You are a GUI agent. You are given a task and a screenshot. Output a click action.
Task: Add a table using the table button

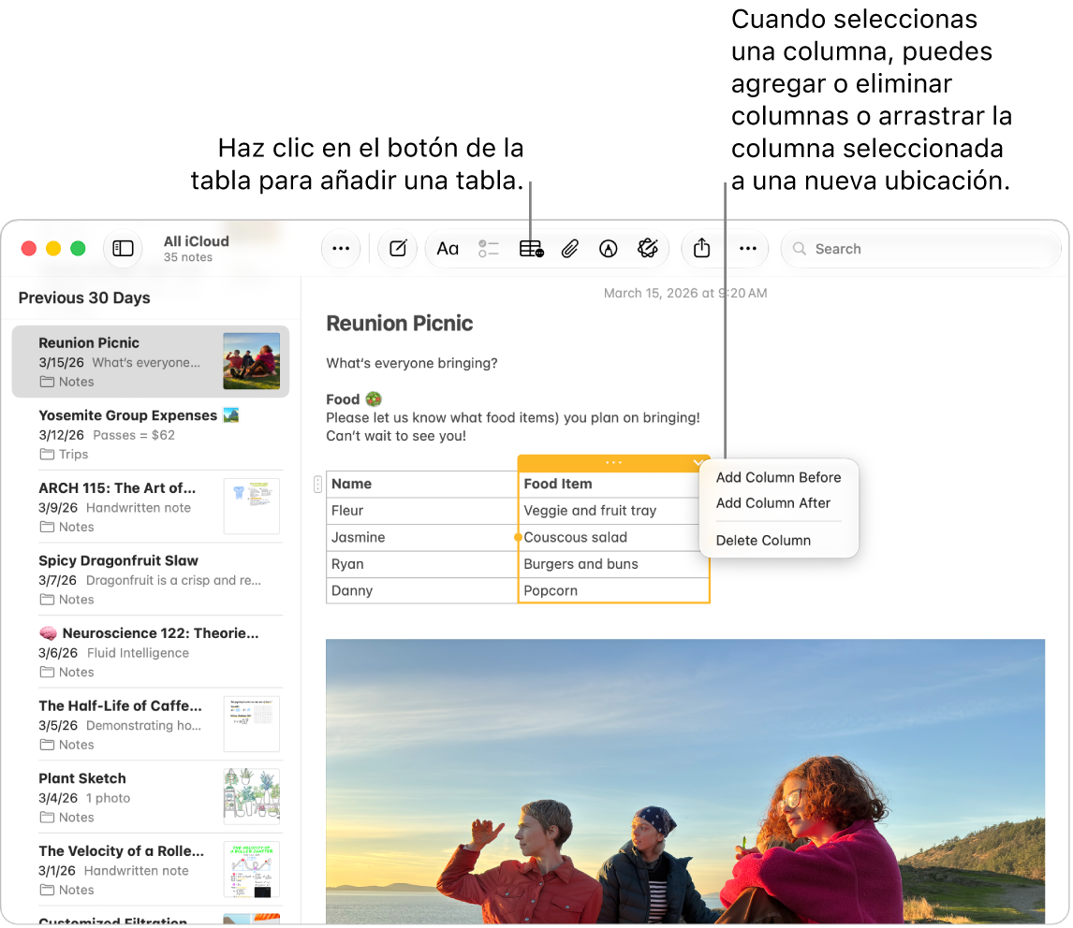pos(531,248)
